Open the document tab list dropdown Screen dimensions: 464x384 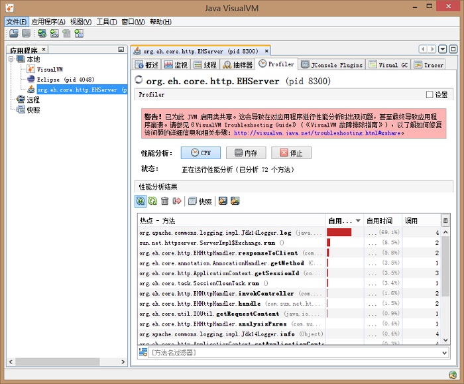tap(443, 50)
